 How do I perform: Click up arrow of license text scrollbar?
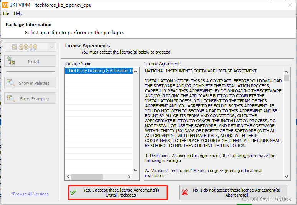286,72
